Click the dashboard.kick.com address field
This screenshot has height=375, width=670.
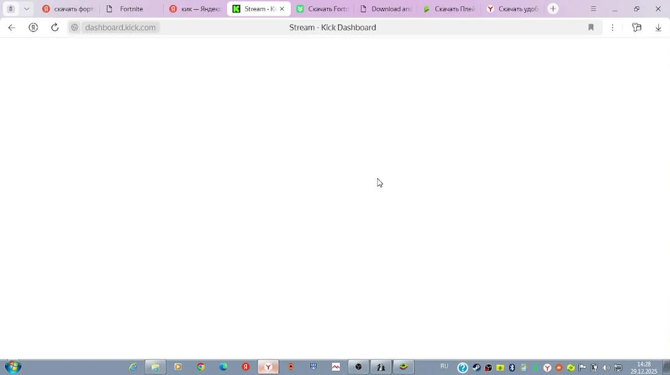click(x=120, y=28)
